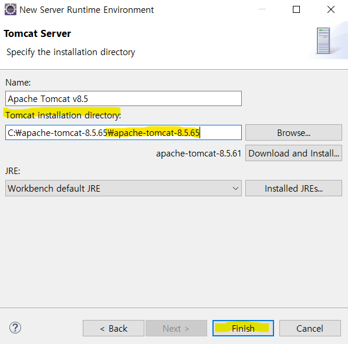Click the server tower banner image

pos(323,41)
